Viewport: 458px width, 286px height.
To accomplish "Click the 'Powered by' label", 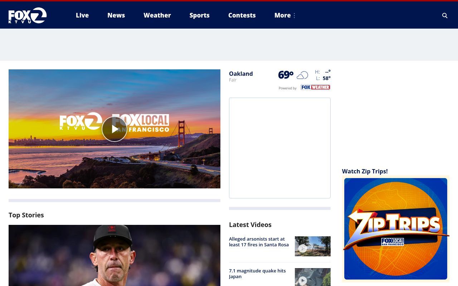I will (288, 88).
